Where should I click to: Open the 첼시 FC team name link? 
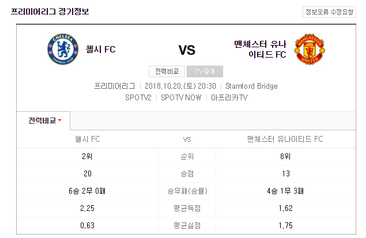pyautogui.click(x=100, y=50)
